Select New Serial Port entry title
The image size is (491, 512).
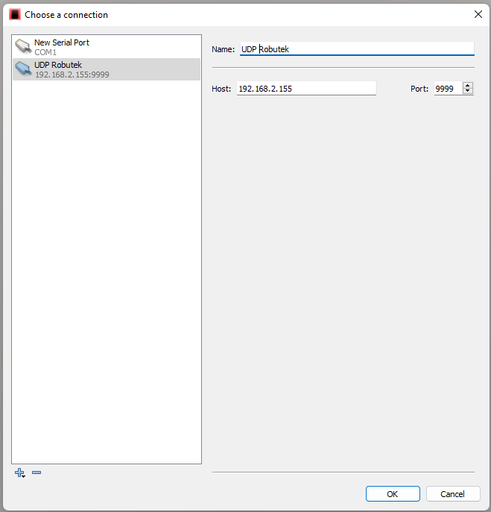pos(62,43)
